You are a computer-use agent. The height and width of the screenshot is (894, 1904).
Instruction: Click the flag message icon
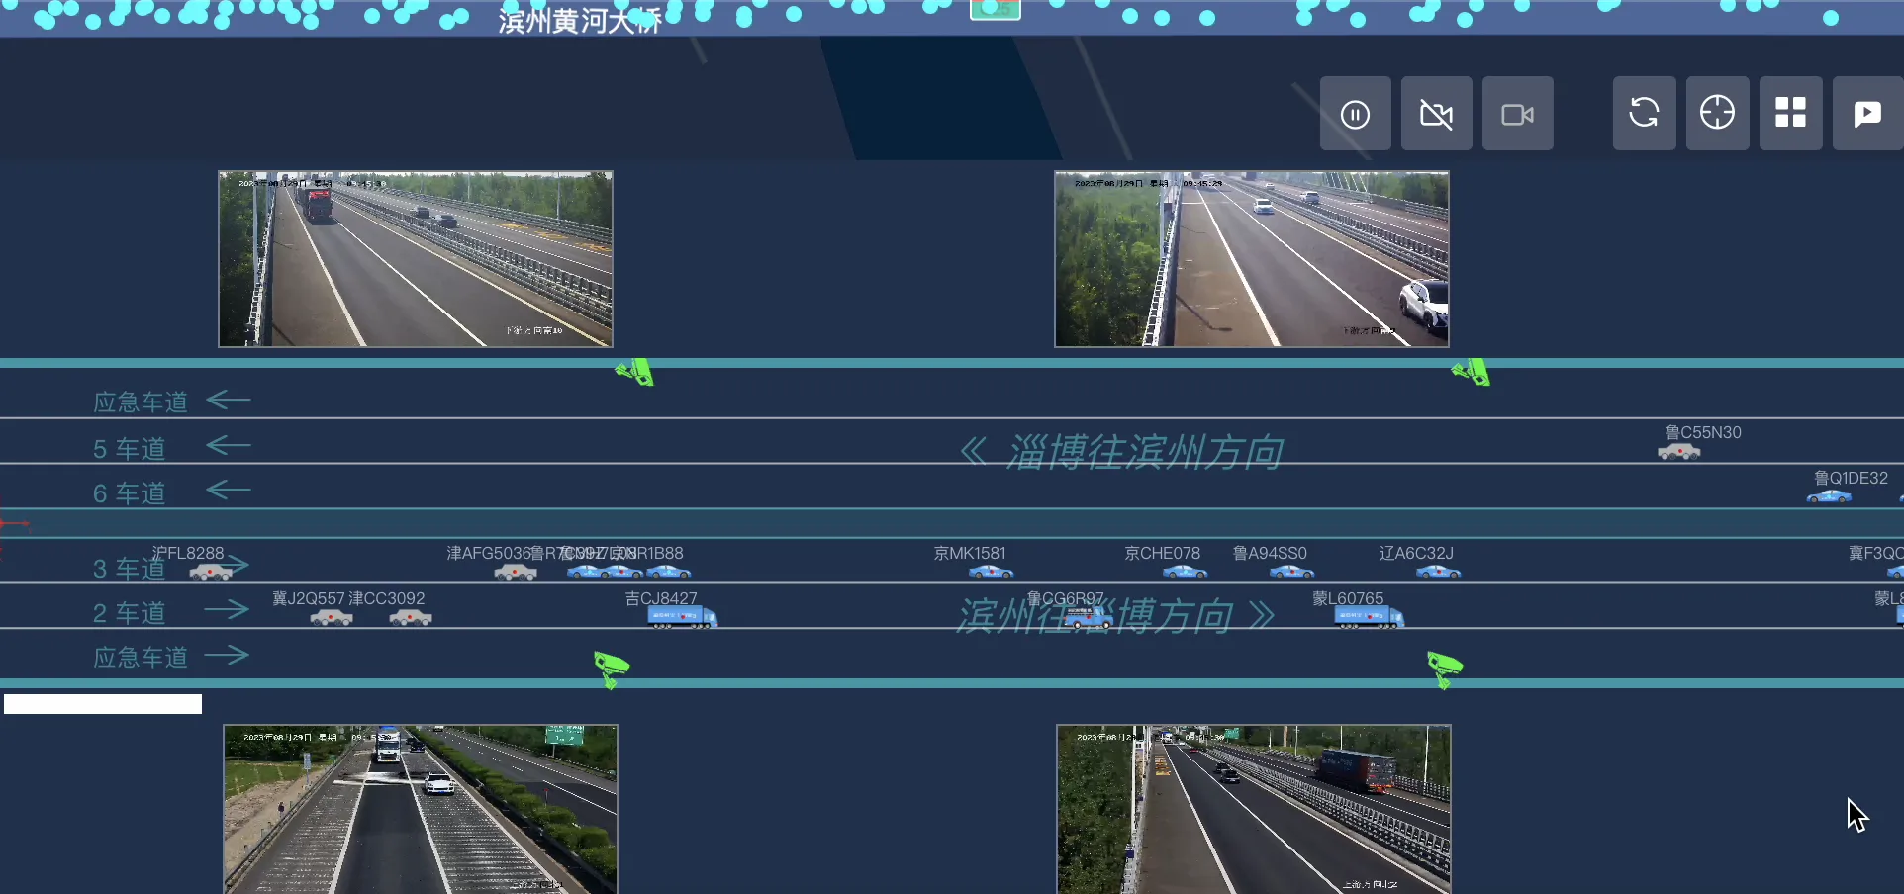pos(1866,113)
